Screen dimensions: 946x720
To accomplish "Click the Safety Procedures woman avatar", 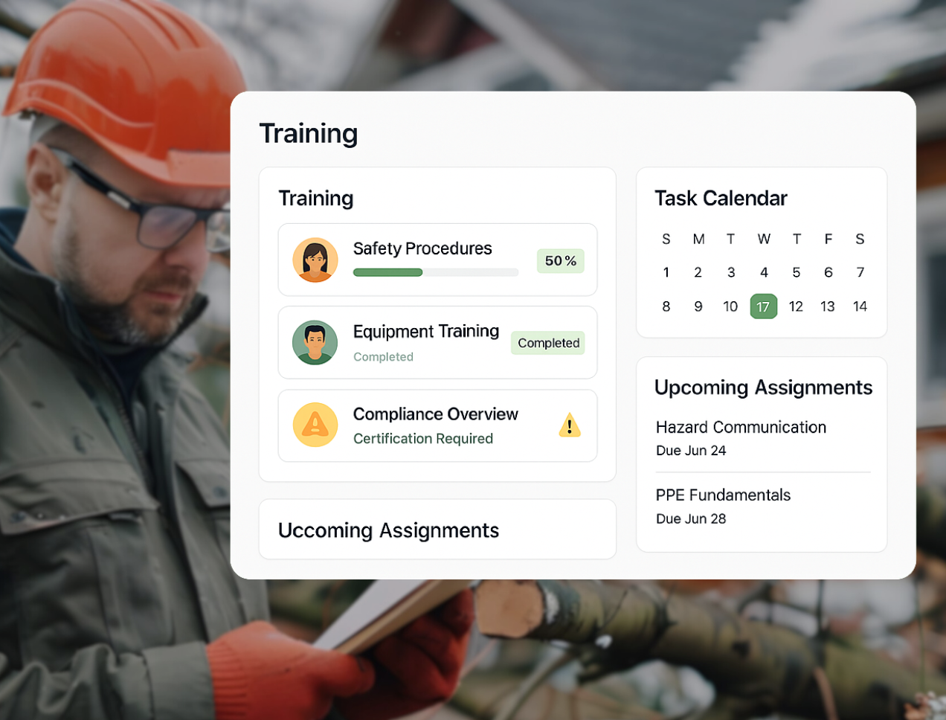I will 315,260.
